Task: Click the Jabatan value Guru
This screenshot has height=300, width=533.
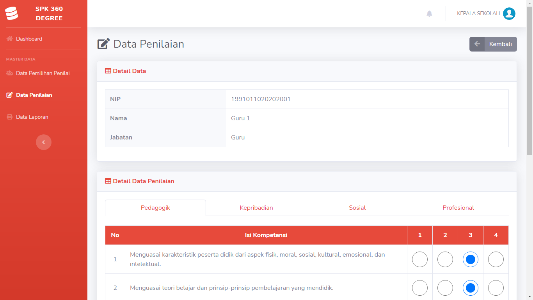Action: [x=238, y=137]
